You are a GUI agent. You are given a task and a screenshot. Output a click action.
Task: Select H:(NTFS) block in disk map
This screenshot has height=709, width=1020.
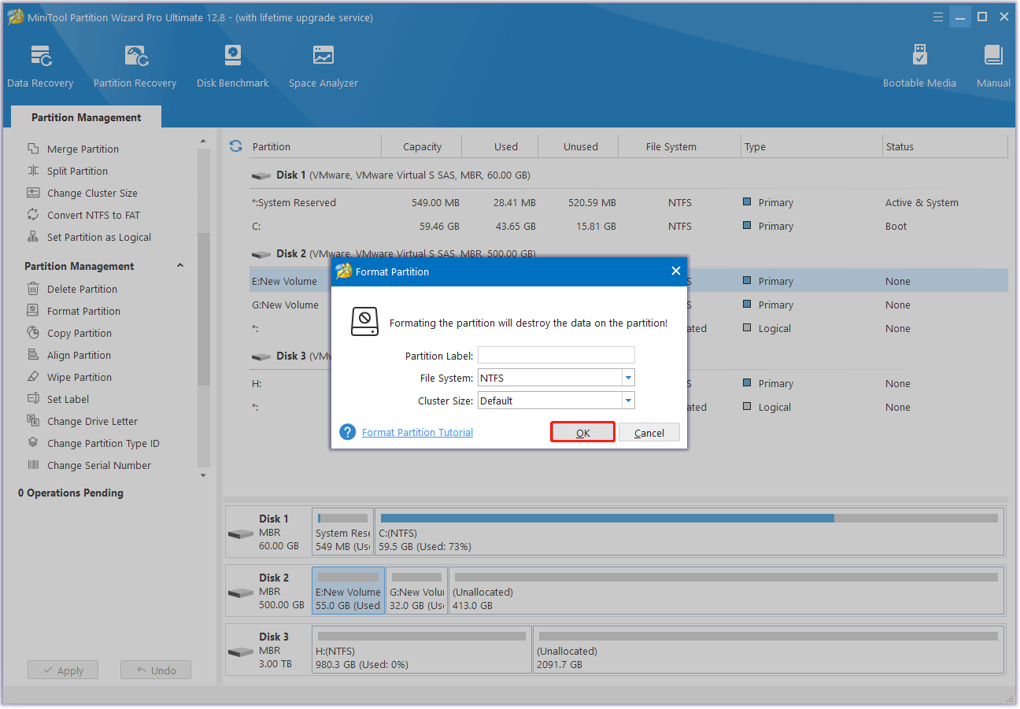coord(422,650)
